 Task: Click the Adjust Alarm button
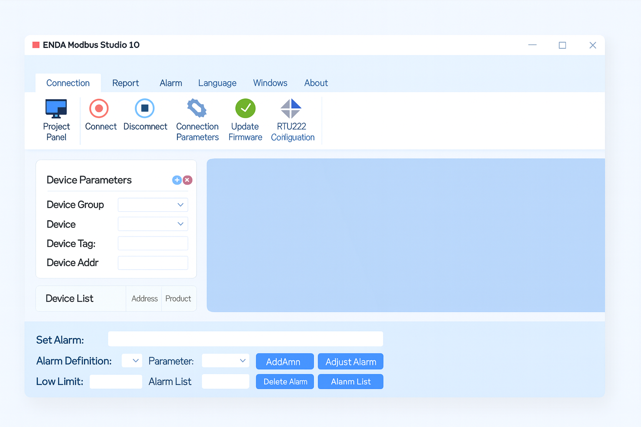coord(351,362)
